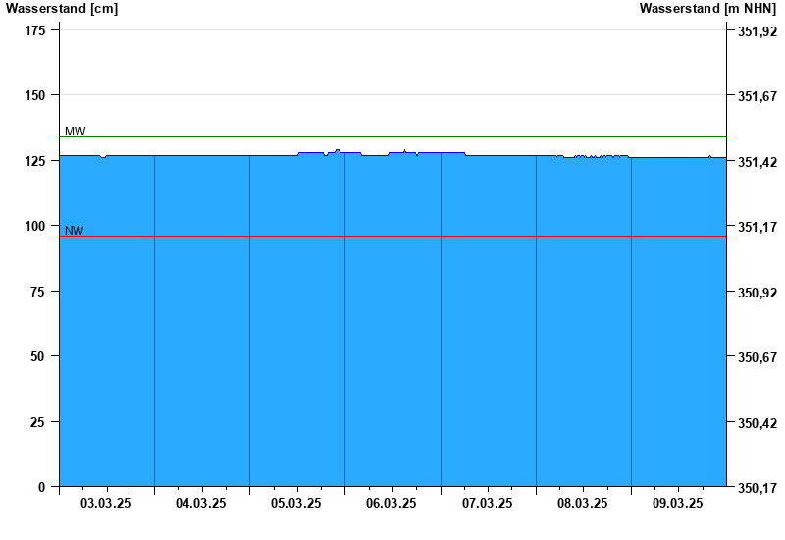Click the 100 value on left axis
The height and width of the screenshot is (540, 785).
35,227
